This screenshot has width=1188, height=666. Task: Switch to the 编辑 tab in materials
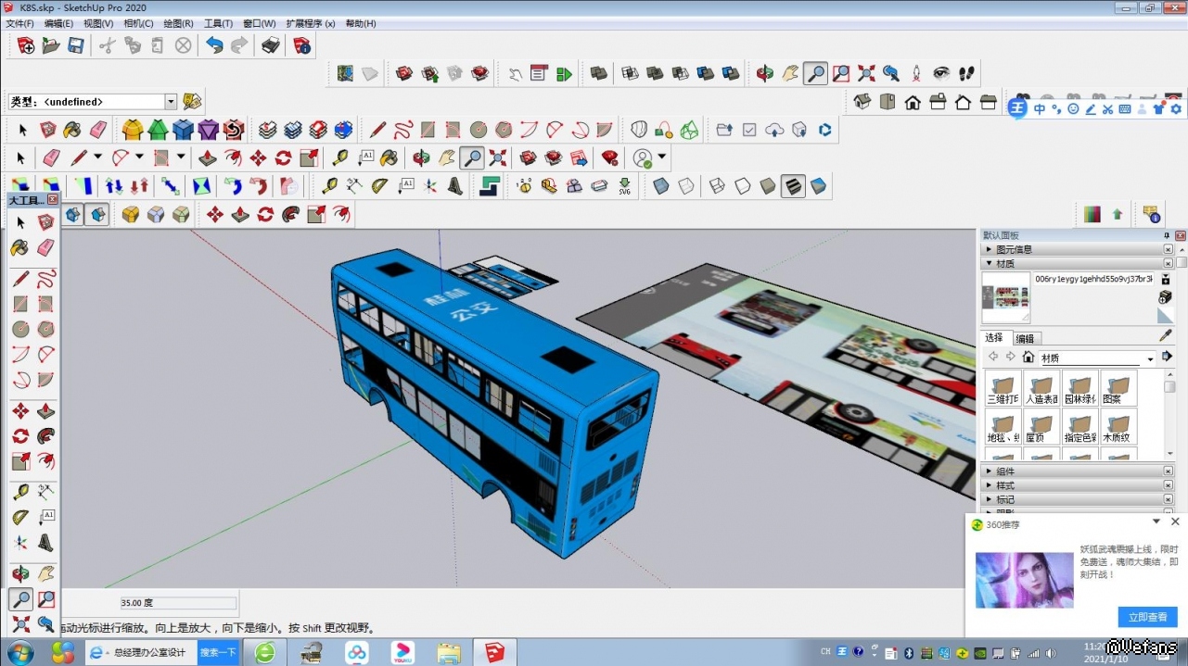click(x=1025, y=338)
